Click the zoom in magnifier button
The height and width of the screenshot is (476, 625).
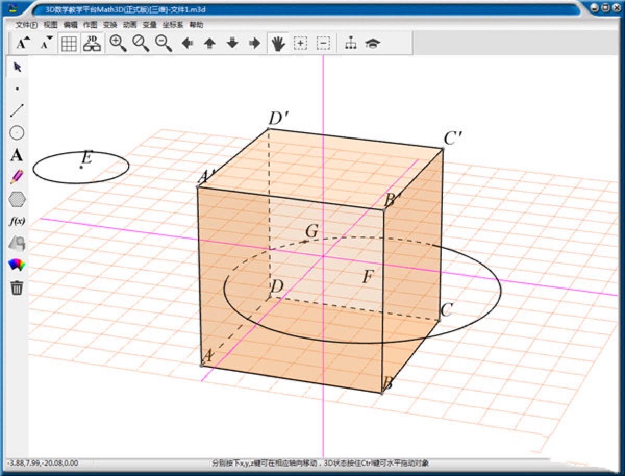click(x=119, y=44)
